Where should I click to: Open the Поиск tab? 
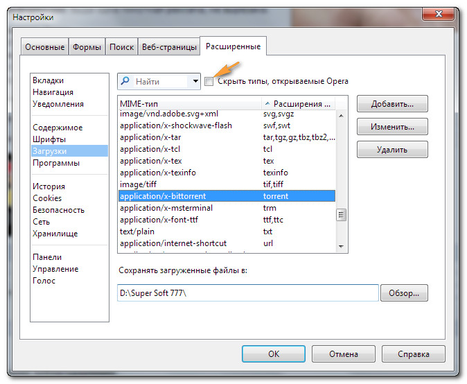click(x=121, y=47)
